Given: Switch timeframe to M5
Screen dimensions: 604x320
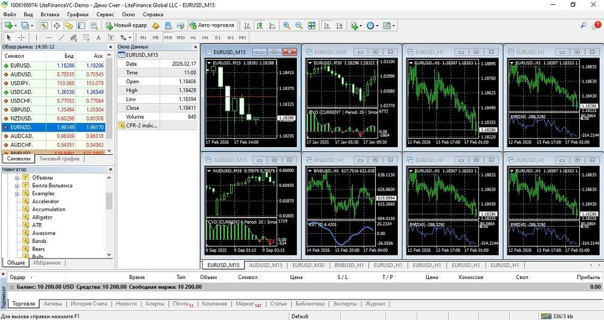Looking at the screenshot, I should pos(156,37).
